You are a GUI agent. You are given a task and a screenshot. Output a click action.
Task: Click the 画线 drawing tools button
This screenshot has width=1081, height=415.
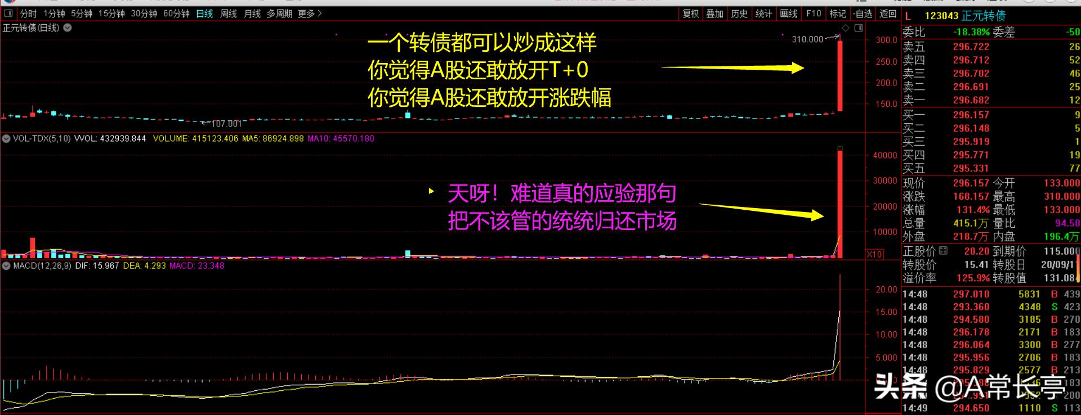pyautogui.click(x=789, y=13)
